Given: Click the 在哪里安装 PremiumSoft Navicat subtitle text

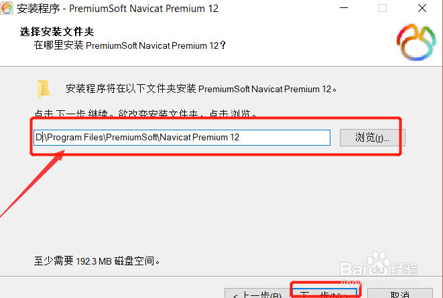Looking at the screenshot, I should [129, 45].
